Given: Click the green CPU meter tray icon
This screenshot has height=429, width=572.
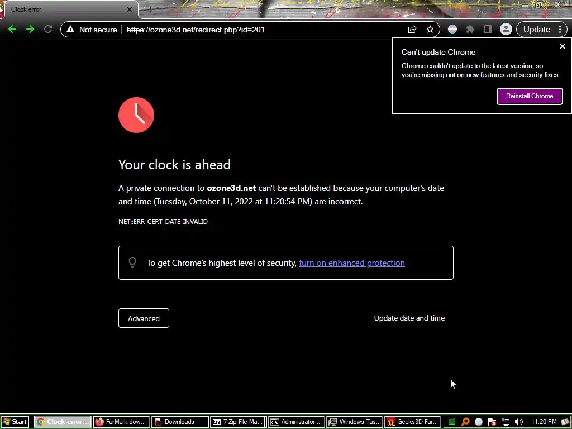Looking at the screenshot, I should 451,422.
